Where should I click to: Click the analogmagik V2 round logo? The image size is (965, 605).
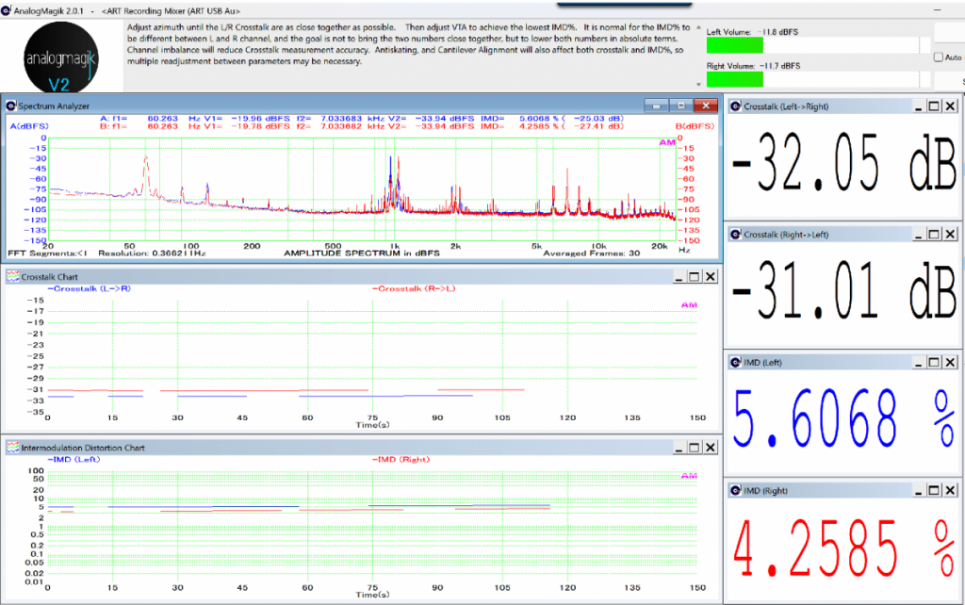pos(60,57)
